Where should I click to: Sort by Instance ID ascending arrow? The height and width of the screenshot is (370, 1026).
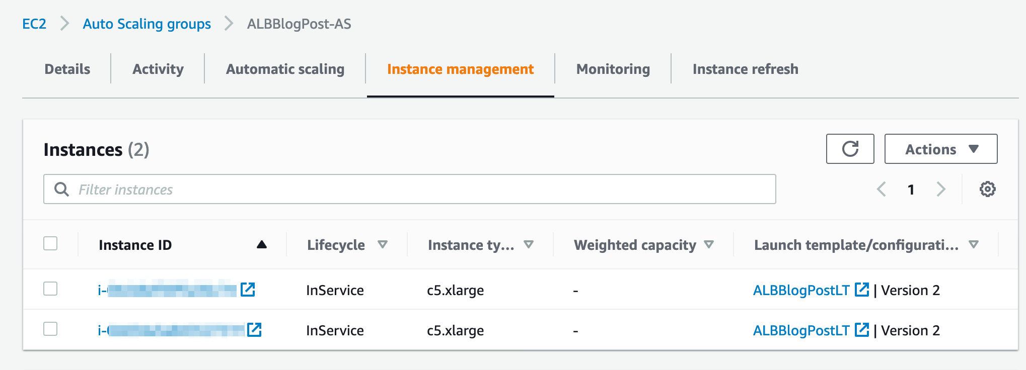[261, 245]
